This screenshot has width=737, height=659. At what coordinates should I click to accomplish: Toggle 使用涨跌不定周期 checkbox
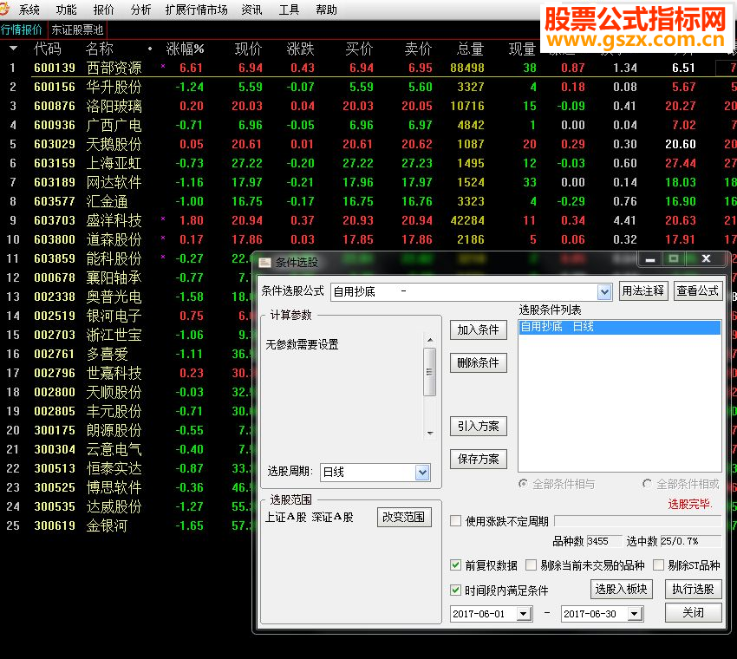pyautogui.click(x=455, y=521)
